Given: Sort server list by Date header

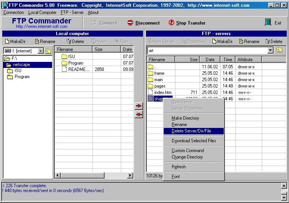Looking at the screenshot, I should pyautogui.click(x=210, y=60).
